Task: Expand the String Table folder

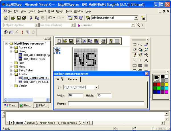Action: (11, 70)
